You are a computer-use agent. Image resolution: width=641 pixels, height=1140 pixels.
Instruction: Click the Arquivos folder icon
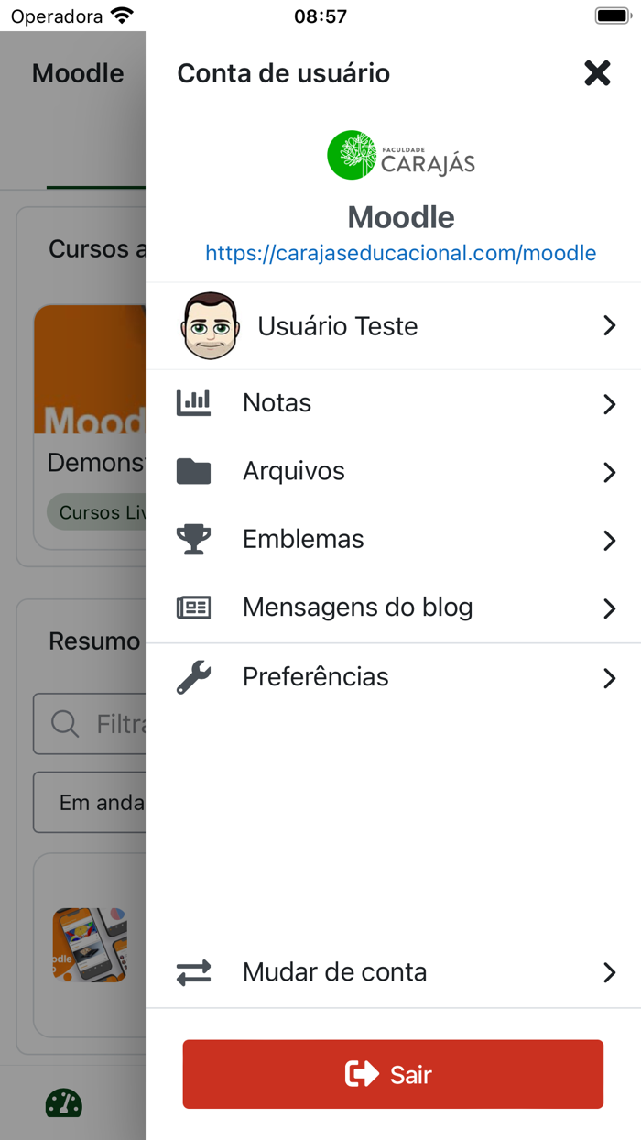(x=194, y=469)
